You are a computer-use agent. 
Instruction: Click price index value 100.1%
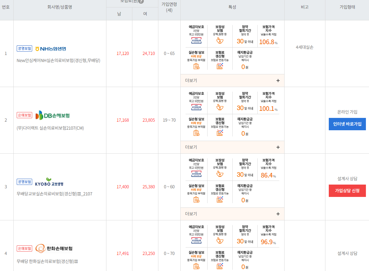(268, 109)
